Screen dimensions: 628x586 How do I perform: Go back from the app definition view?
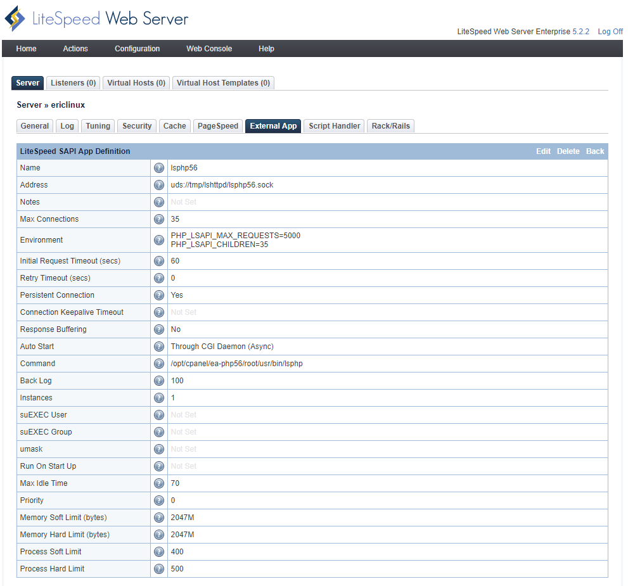click(594, 151)
